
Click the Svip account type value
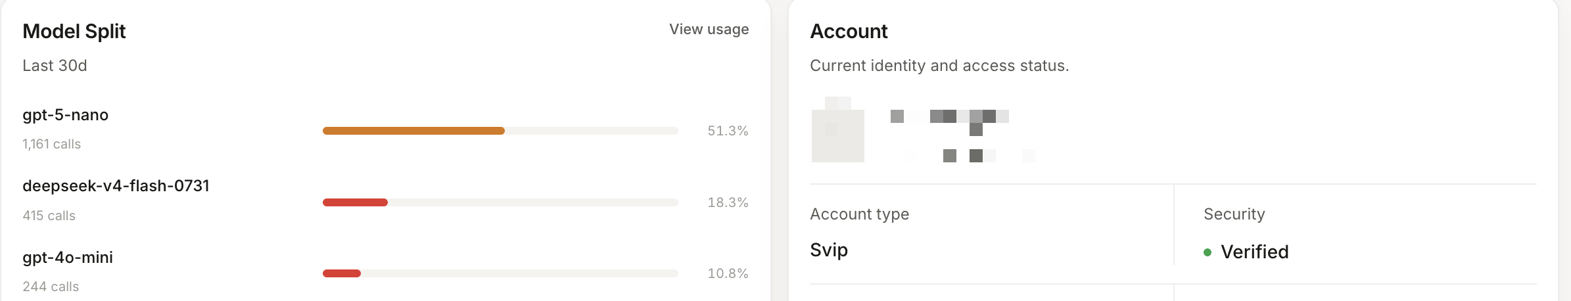tap(829, 250)
